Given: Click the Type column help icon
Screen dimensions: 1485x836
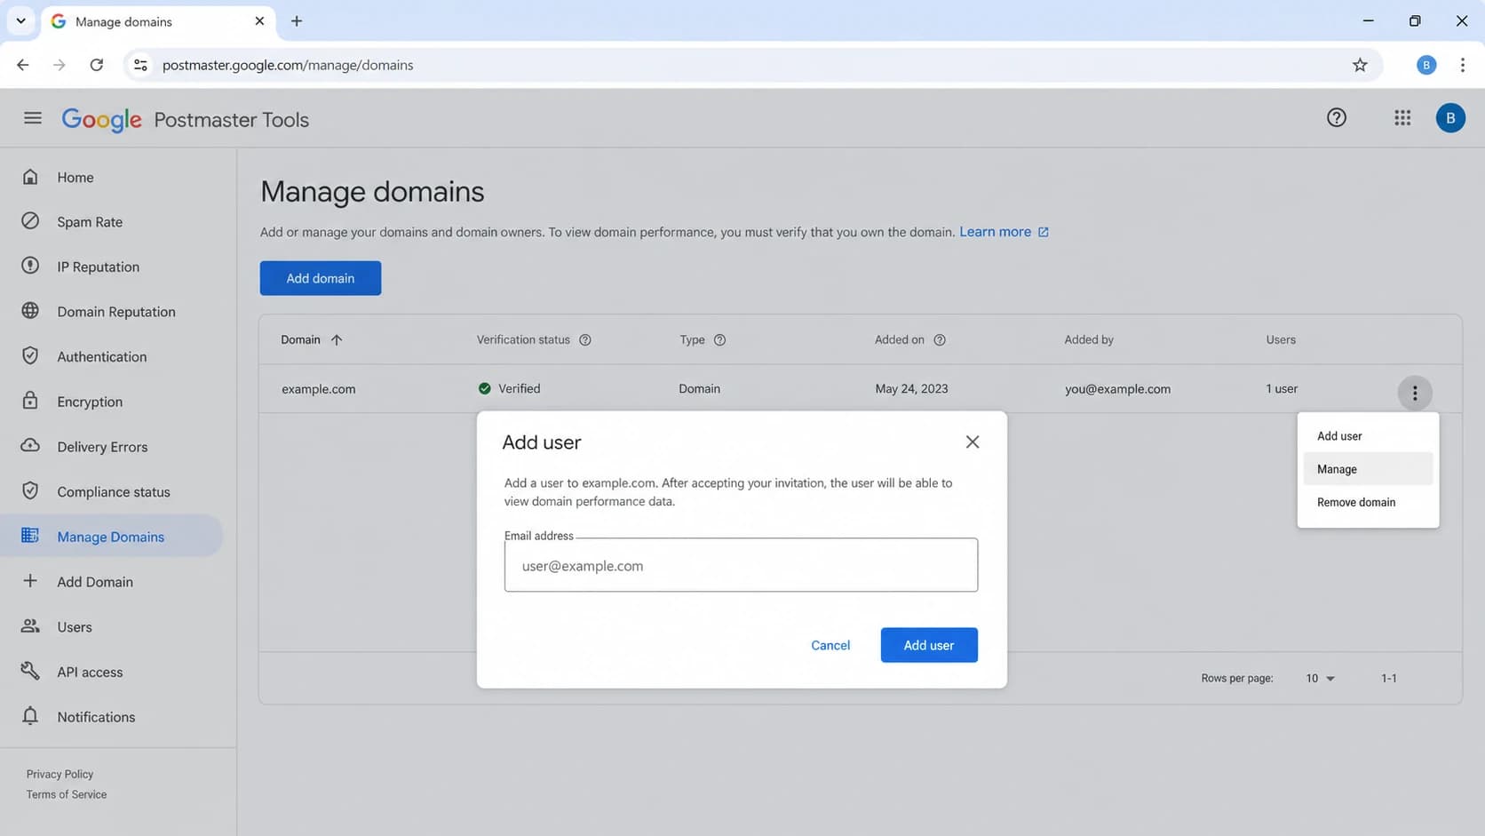Looking at the screenshot, I should (720, 340).
